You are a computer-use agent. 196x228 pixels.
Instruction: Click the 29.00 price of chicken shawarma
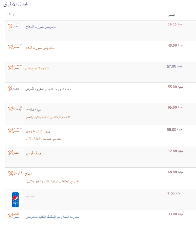[175, 25]
